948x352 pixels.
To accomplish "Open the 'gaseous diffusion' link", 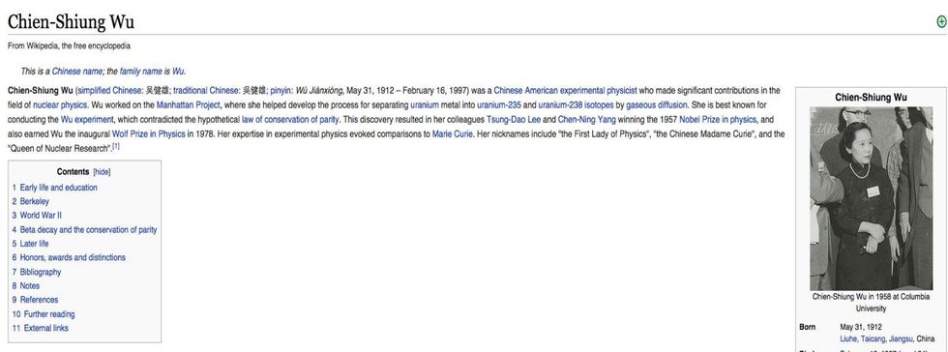I will pyautogui.click(x=657, y=105).
